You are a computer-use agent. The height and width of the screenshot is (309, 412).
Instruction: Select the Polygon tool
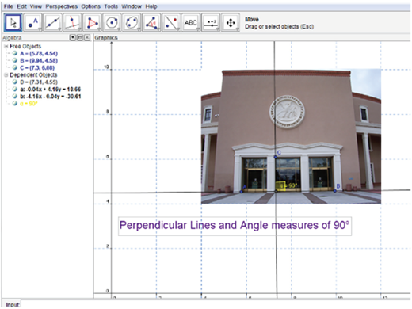click(92, 23)
